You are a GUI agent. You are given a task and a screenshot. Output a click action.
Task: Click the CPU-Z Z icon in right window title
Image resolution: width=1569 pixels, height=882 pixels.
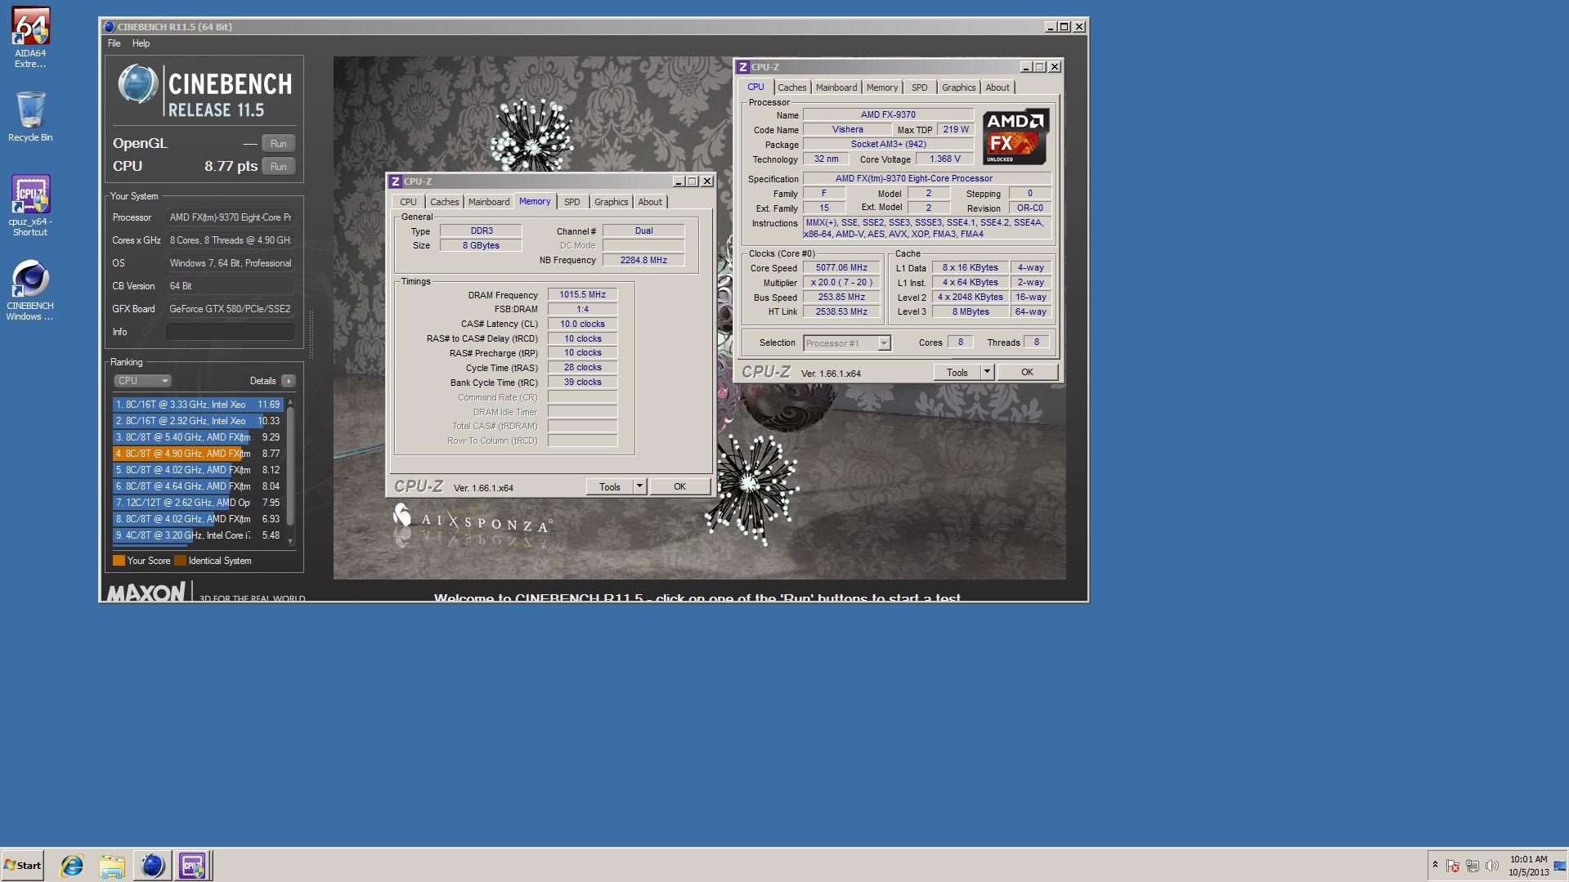[743, 67]
